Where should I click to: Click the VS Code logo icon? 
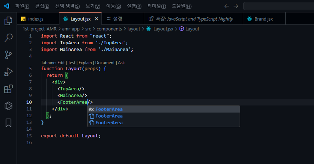tap(7, 6)
